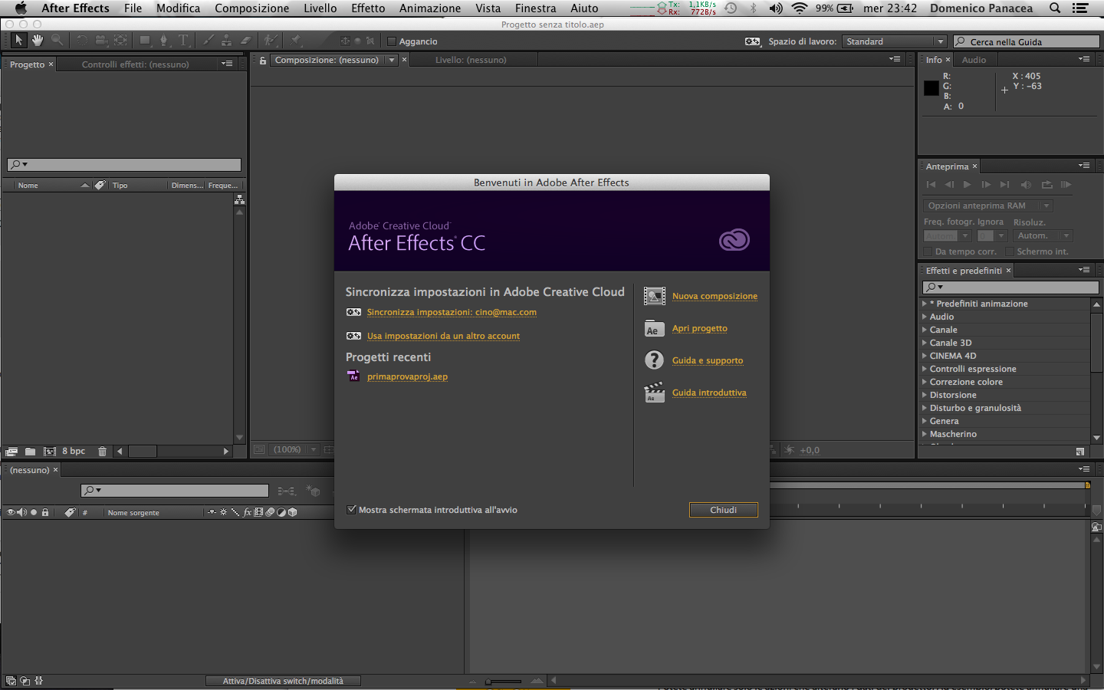Image resolution: width=1104 pixels, height=690 pixels.
Task: Click the new composition icon in Project panel footer
Action: (50, 452)
